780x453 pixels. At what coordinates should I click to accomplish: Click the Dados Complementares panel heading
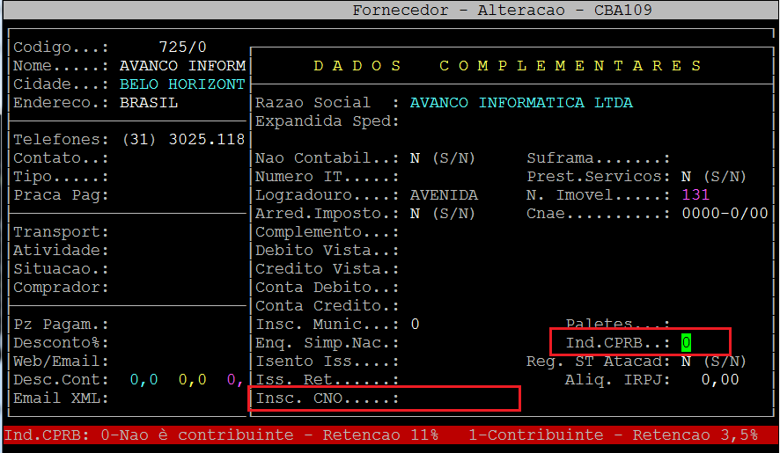click(508, 66)
